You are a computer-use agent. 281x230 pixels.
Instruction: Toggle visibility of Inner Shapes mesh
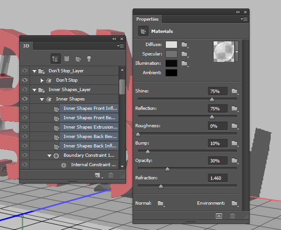[25, 99]
